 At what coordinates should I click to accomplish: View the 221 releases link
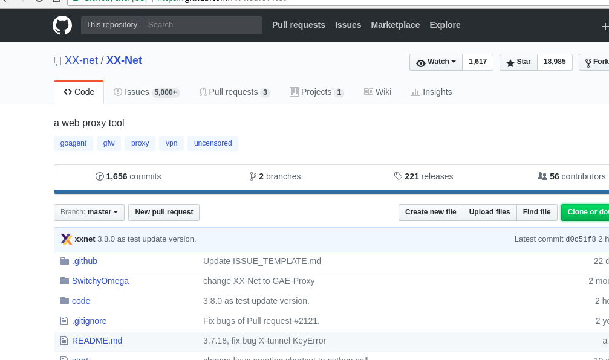tap(423, 176)
